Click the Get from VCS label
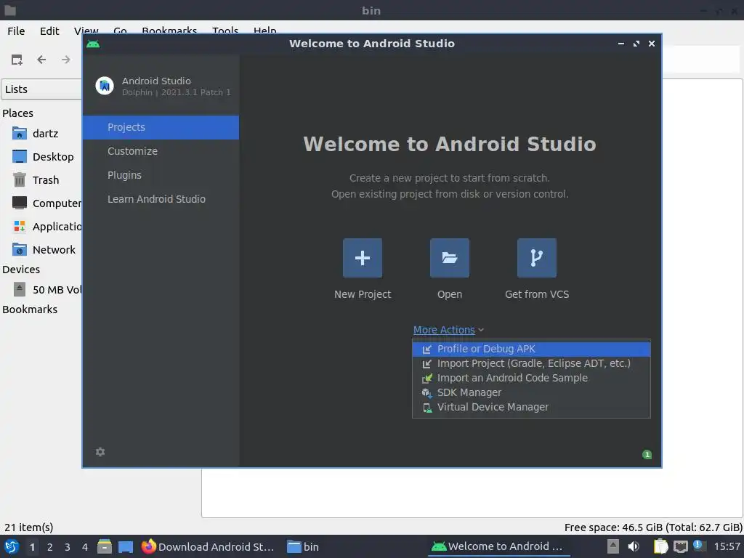 point(537,294)
